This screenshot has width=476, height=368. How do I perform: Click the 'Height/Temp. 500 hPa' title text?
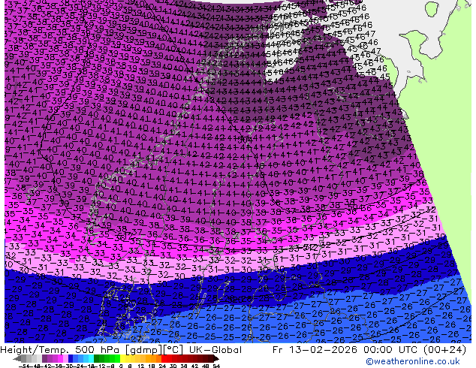pos(61,350)
